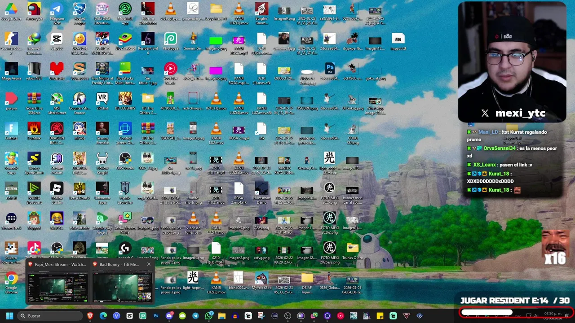Select Hitman Absolution desktop icon
This screenshot has width=575, height=323.
click(x=148, y=13)
